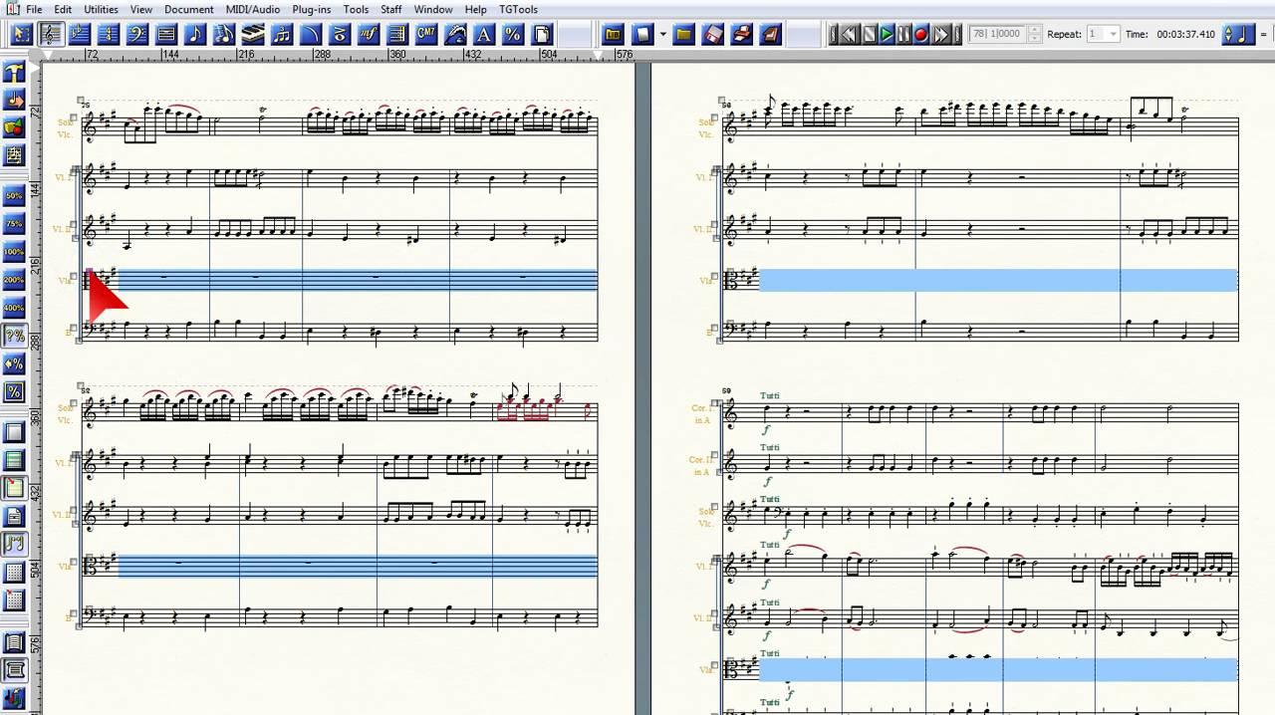The height and width of the screenshot is (715, 1275).
Task: Choose the Repeat tool
Action: [396, 35]
